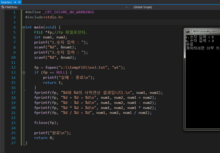Click 'return 1;' on line 15
Screen dimensions: 220x153
(x=53, y=83)
